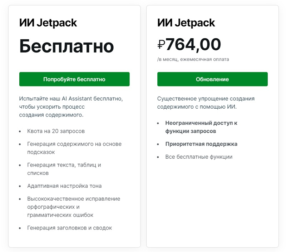Click the 'ИИ Jetpack' heading in the free plan card
This screenshot has width=286, height=252.
[x=48, y=23]
